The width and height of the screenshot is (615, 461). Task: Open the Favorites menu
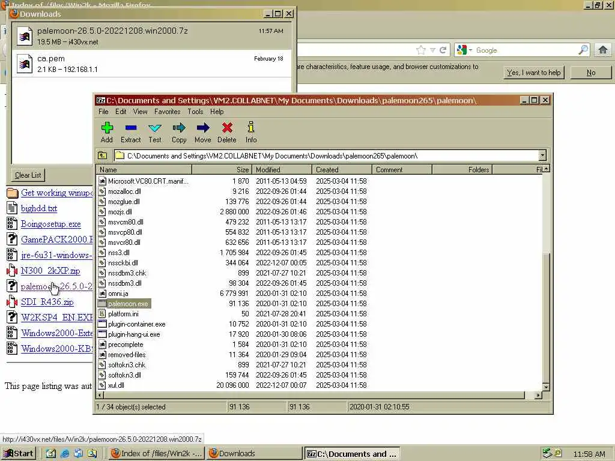167,112
